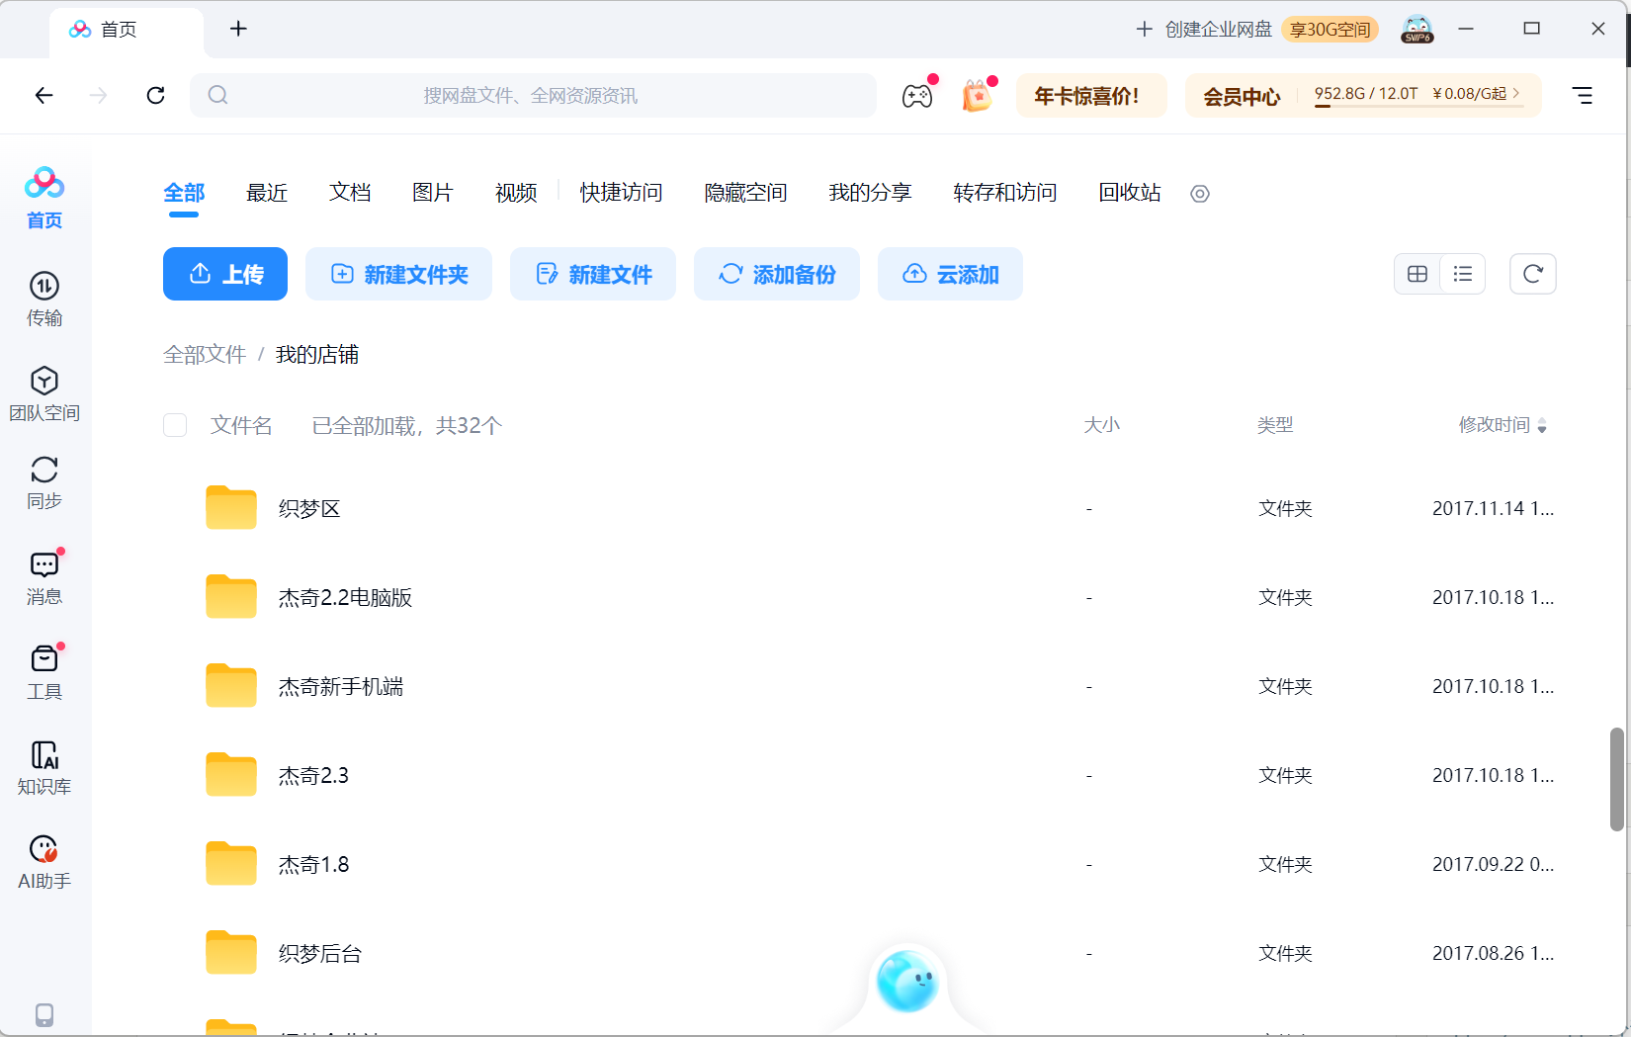Click the 全部文件 breadcrumb link
The width and height of the screenshot is (1631, 1037).
point(205,355)
